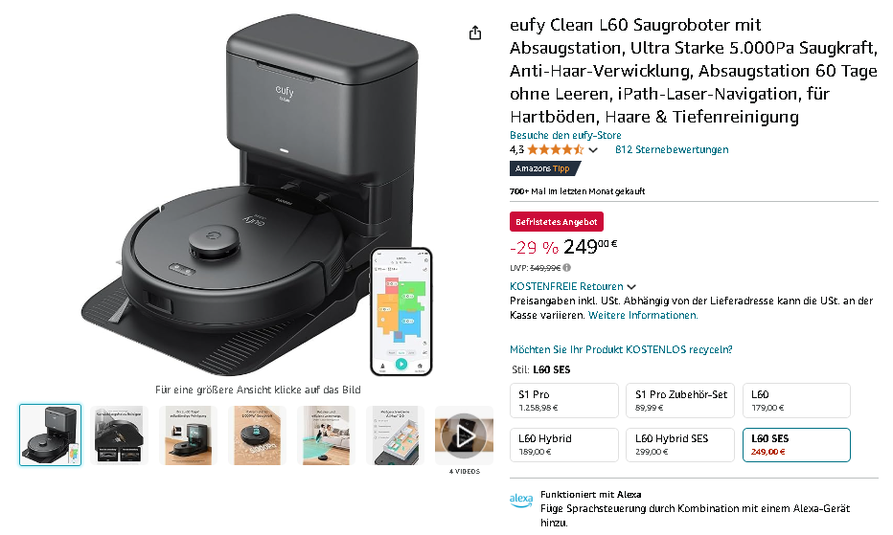This screenshot has width=893, height=535.
Task: Open the 812 Sternebewertungen link
Action: [672, 149]
